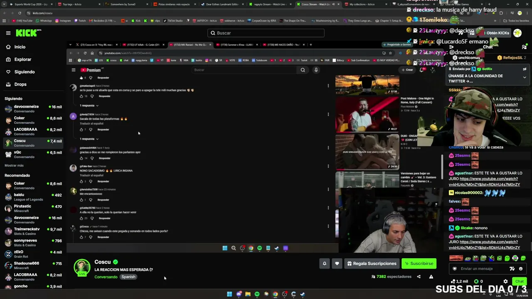Reload the kick.com page

point(20,13)
